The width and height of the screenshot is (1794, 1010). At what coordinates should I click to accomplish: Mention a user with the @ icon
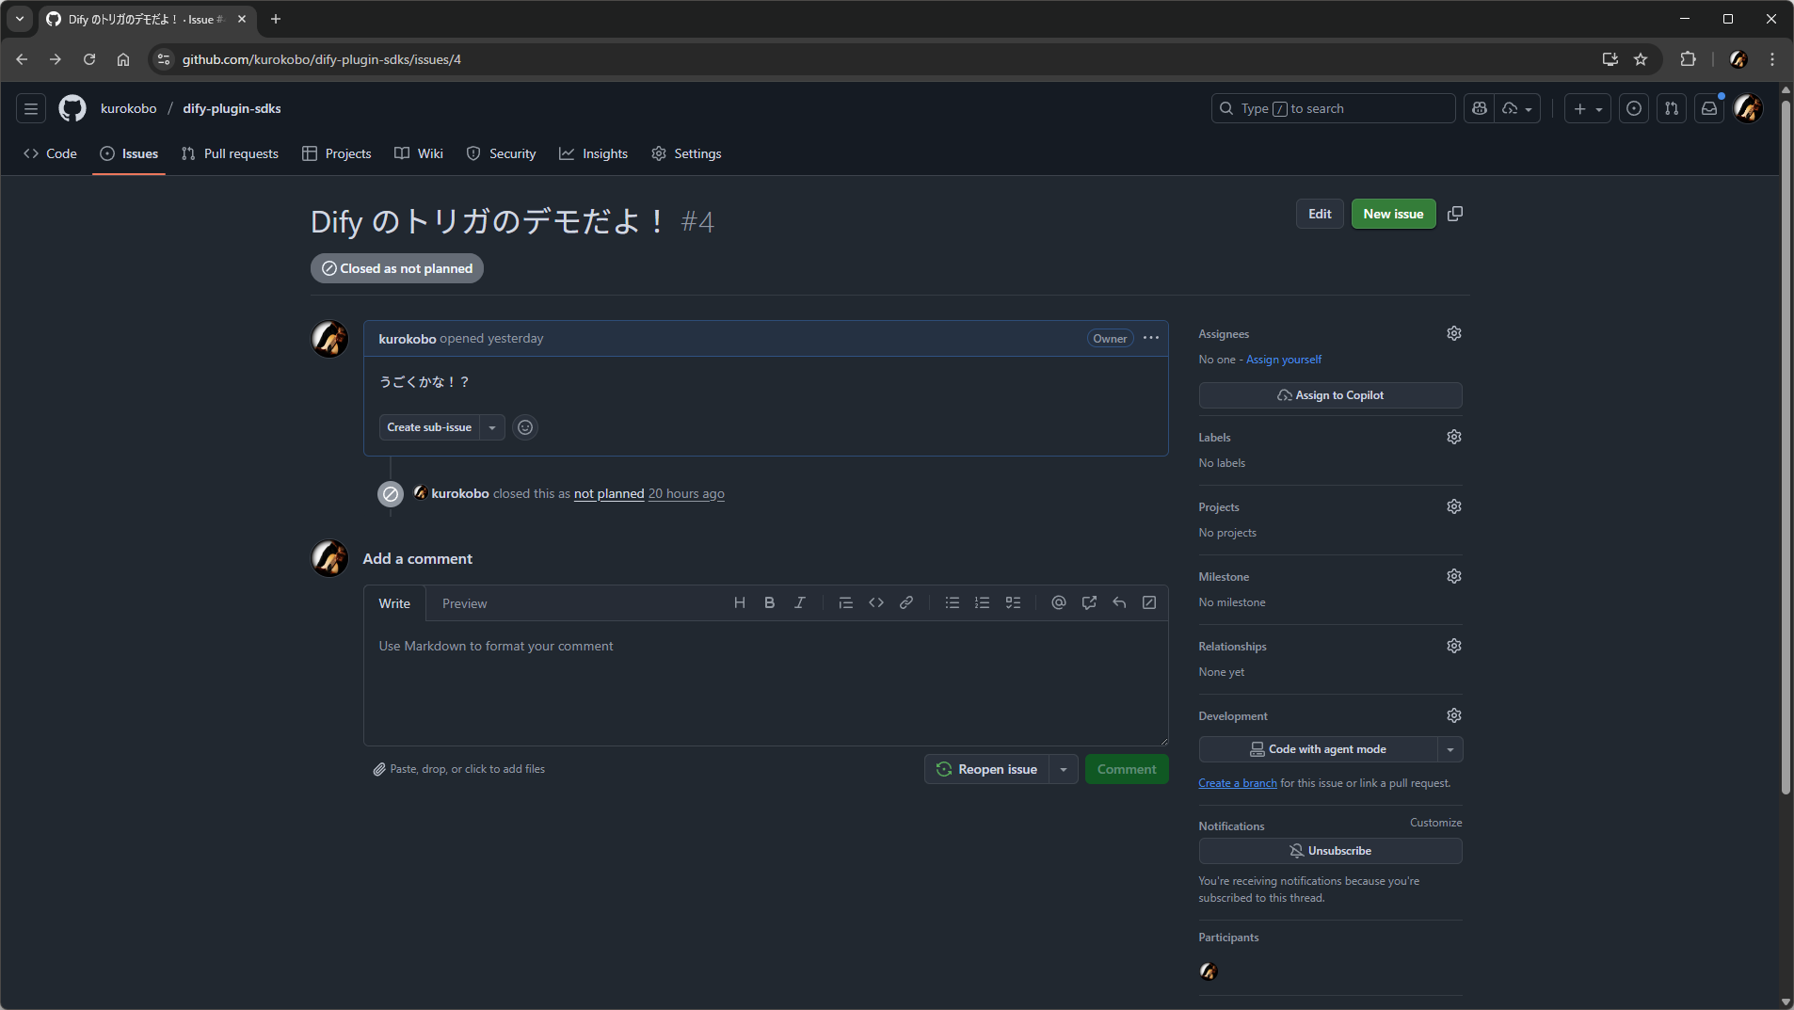[1058, 603]
